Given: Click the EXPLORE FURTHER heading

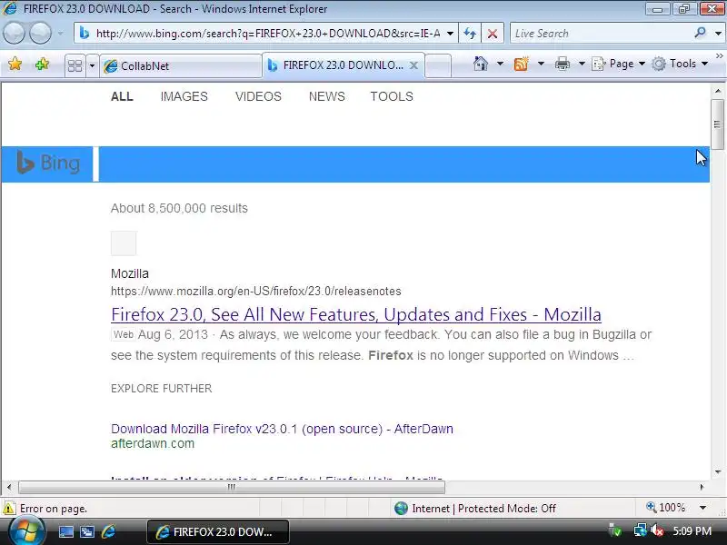Looking at the screenshot, I should click(162, 389).
